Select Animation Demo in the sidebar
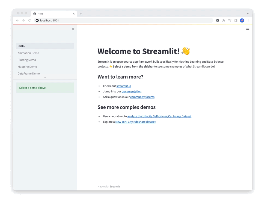The image size is (262, 202). [28, 53]
